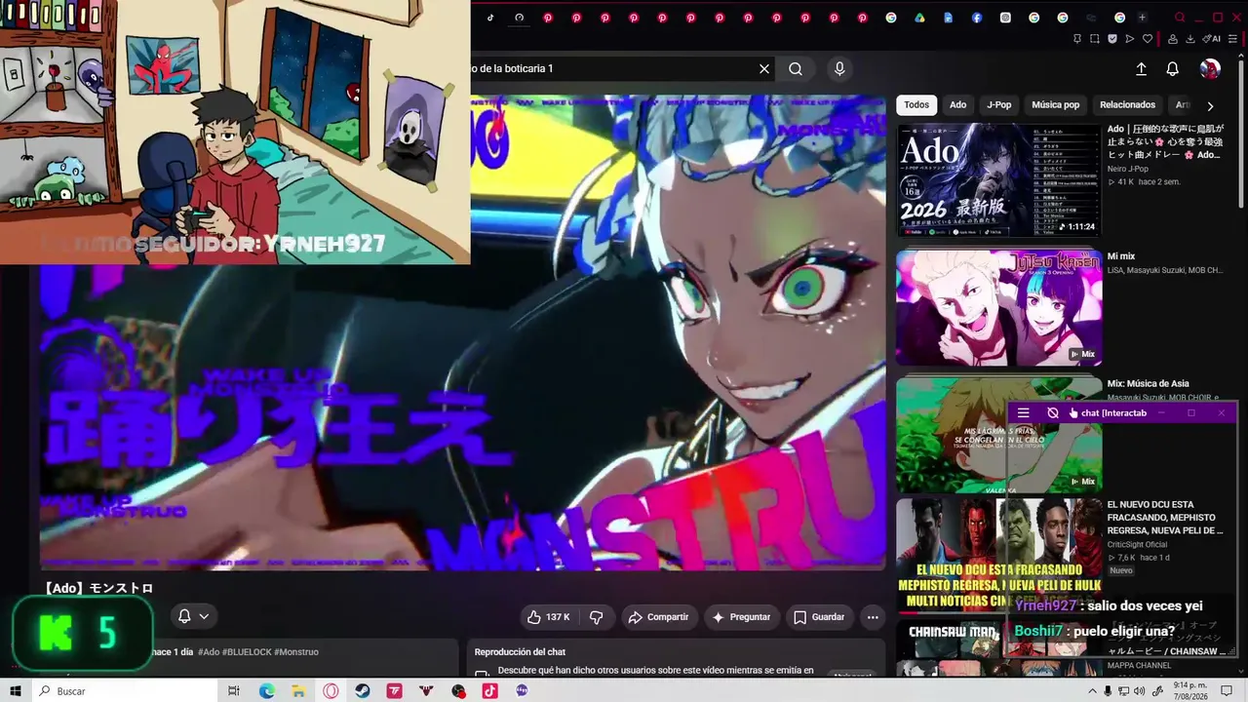Open the Ado 2026 medley video thumbnail
The image size is (1248, 702).
(x=999, y=180)
